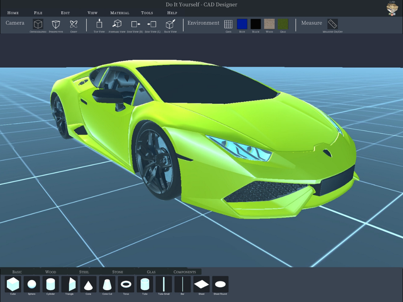
Task: Select the Wood environment texture swatch
Action: (x=269, y=24)
